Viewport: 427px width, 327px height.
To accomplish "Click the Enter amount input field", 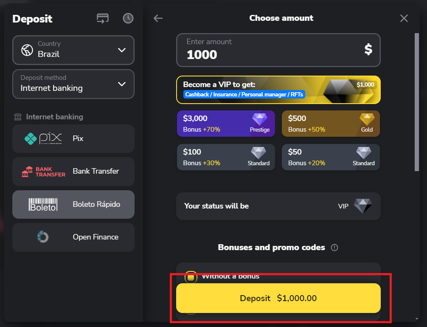I will click(x=278, y=50).
